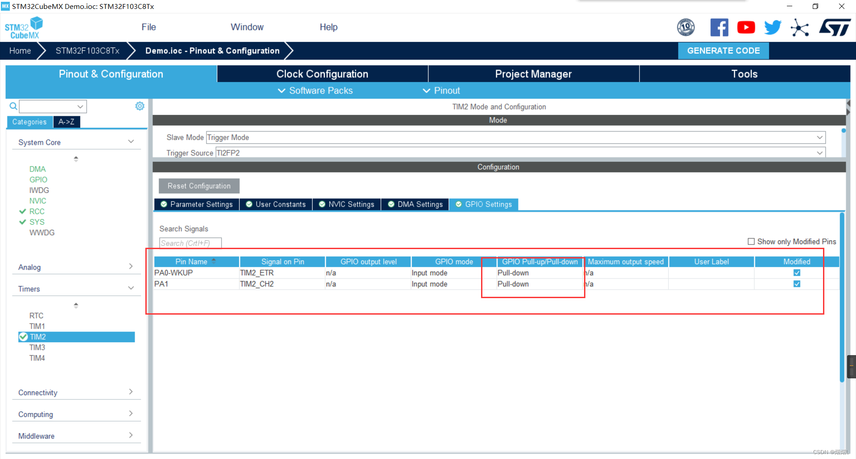The height and width of the screenshot is (459, 856).
Task: Click the Reset Configuration button
Action: pyautogui.click(x=199, y=186)
